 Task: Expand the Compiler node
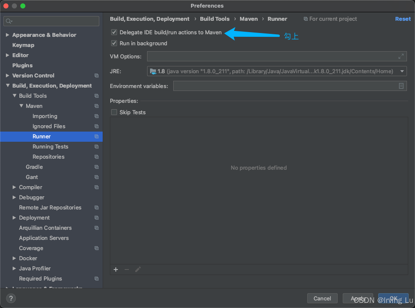[x=14, y=187]
